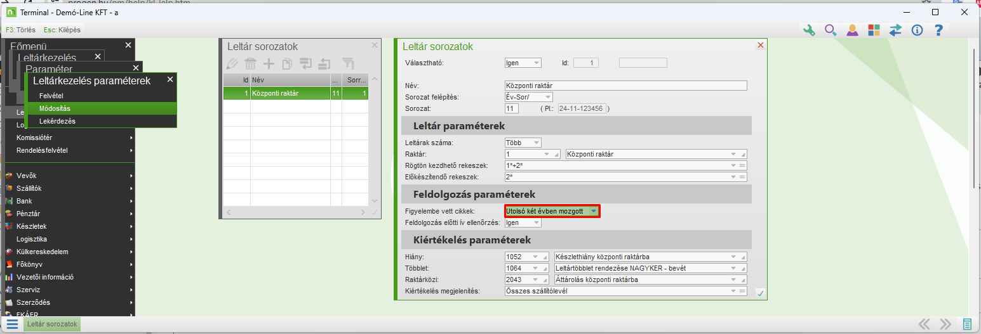Click Esc: Kilépés shortcut button
Viewport: 981px width, 334px height.
[62, 30]
